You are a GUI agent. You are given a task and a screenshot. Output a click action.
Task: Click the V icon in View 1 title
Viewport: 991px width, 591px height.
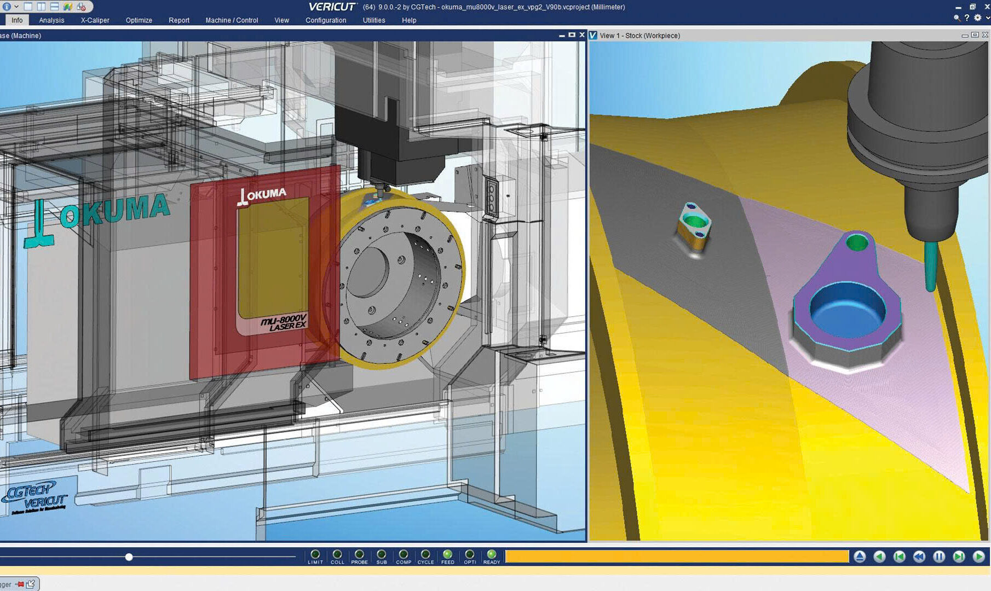593,35
